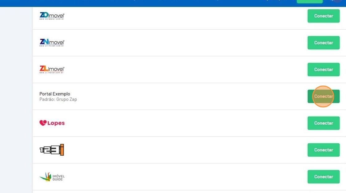Select the Portal Exemplo name
Screen dimensions: 346x193
pos(55,94)
